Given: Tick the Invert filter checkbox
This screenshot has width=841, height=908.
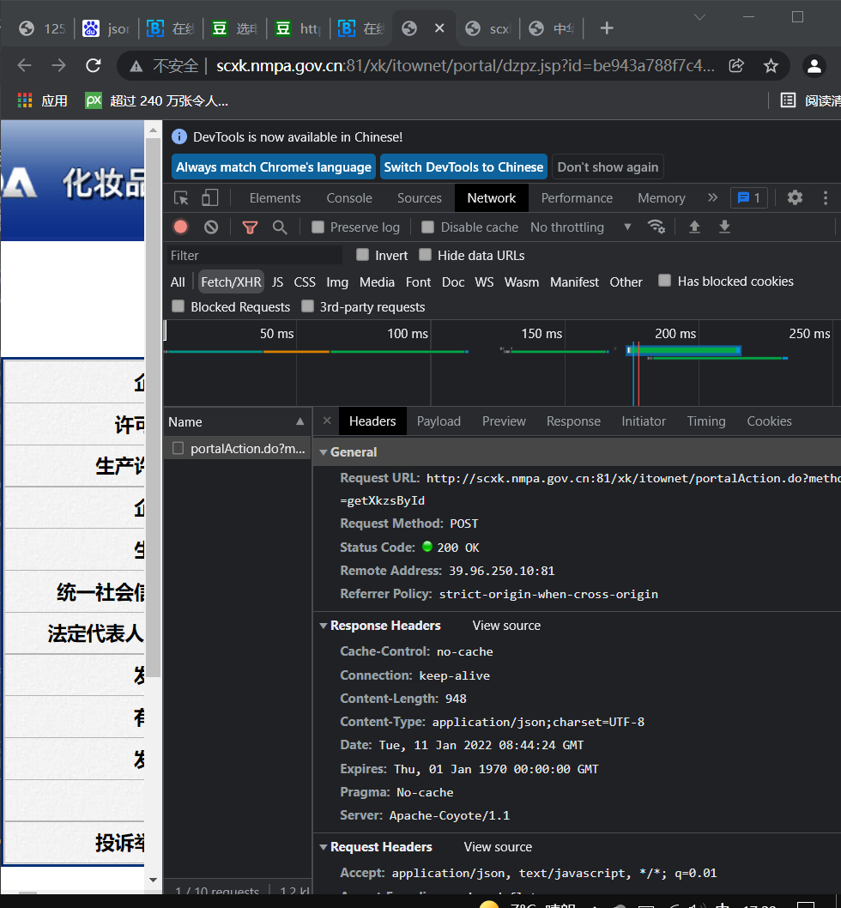Looking at the screenshot, I should point(363,255).
